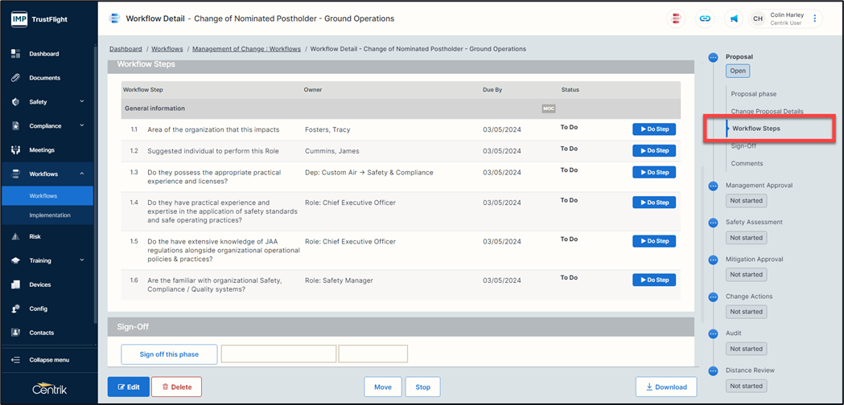Click the Dashboard icon in sidebar
The height and width of the screenshot is (405, 844).
pyautogui.click(x=15, y=54)
